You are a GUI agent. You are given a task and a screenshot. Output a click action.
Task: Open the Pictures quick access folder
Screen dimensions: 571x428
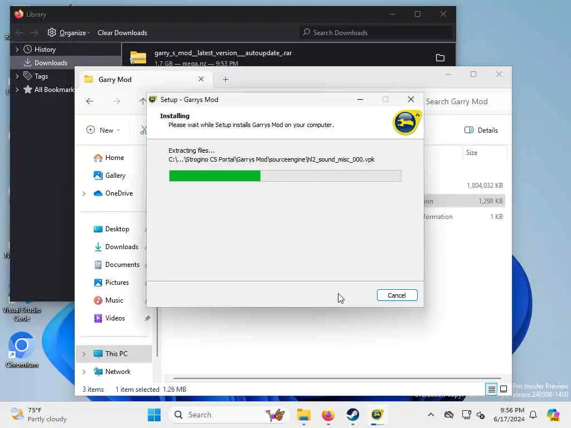[117, 283]
